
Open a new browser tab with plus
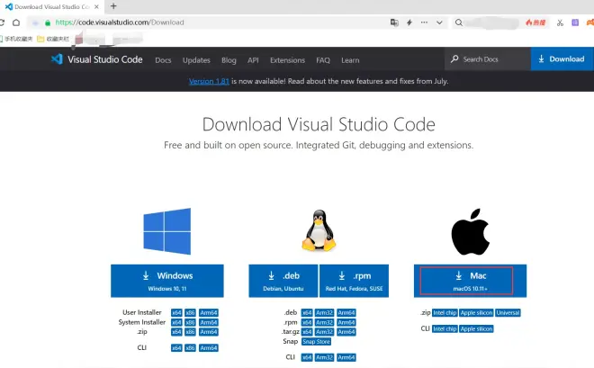point(113,6)
